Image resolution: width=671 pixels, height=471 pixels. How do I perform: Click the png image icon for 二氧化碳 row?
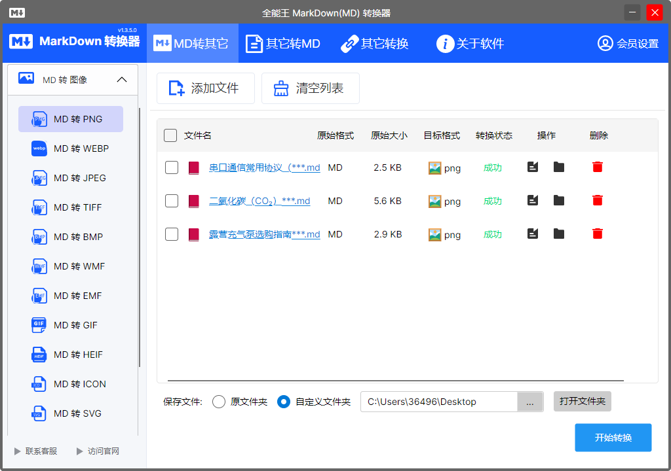[435, 201]
